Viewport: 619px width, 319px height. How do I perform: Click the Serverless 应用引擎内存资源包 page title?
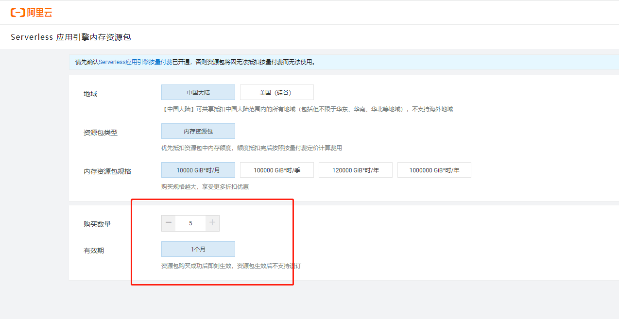click(x=71, y=37)
